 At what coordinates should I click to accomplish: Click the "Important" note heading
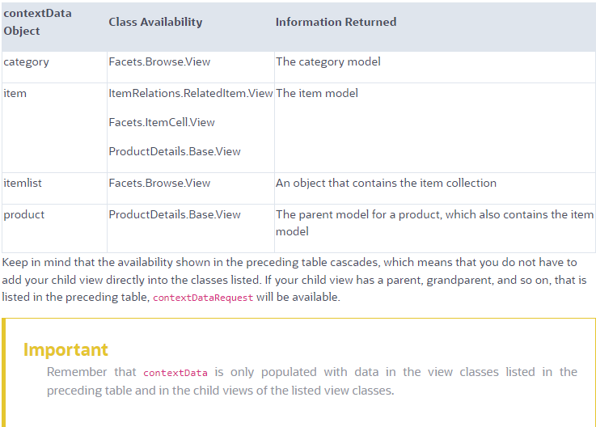click(66, 350)
